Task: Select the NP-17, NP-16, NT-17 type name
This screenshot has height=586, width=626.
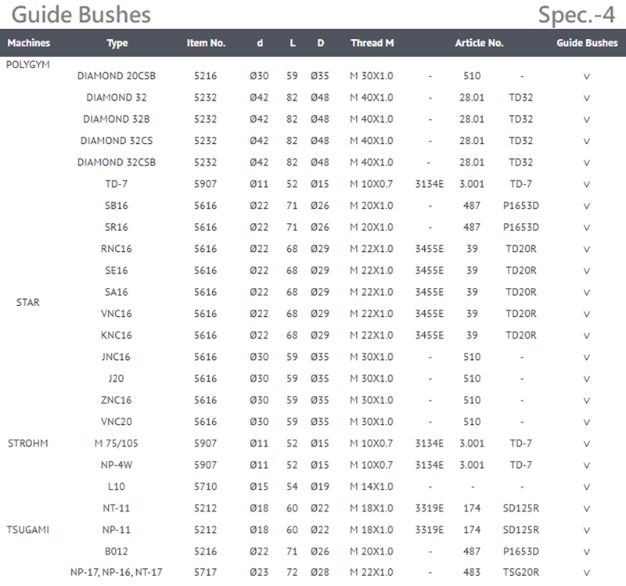Action: 117,572
